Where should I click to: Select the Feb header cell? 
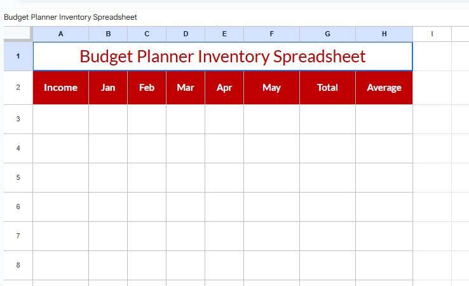147,88
